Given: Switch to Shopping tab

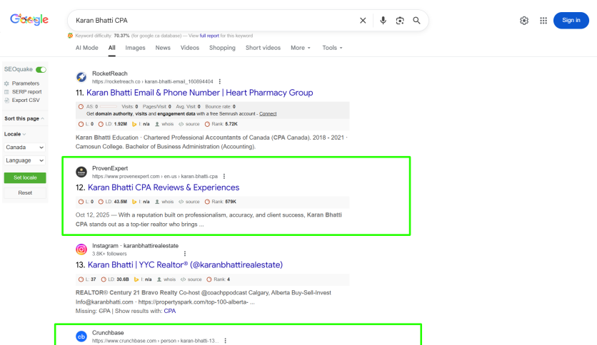Looking at the screenshot, I should tap(222, 48).
